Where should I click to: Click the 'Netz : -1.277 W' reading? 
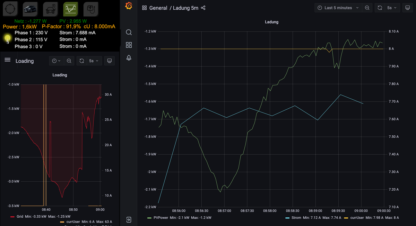(x=31, y=21)
